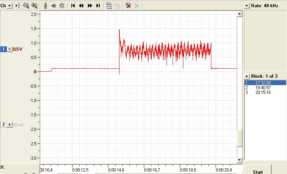The height and width of the screenshot is (174, 287).
Task: Zoom out using the minus magnifier icon
Action: point(26,6)
